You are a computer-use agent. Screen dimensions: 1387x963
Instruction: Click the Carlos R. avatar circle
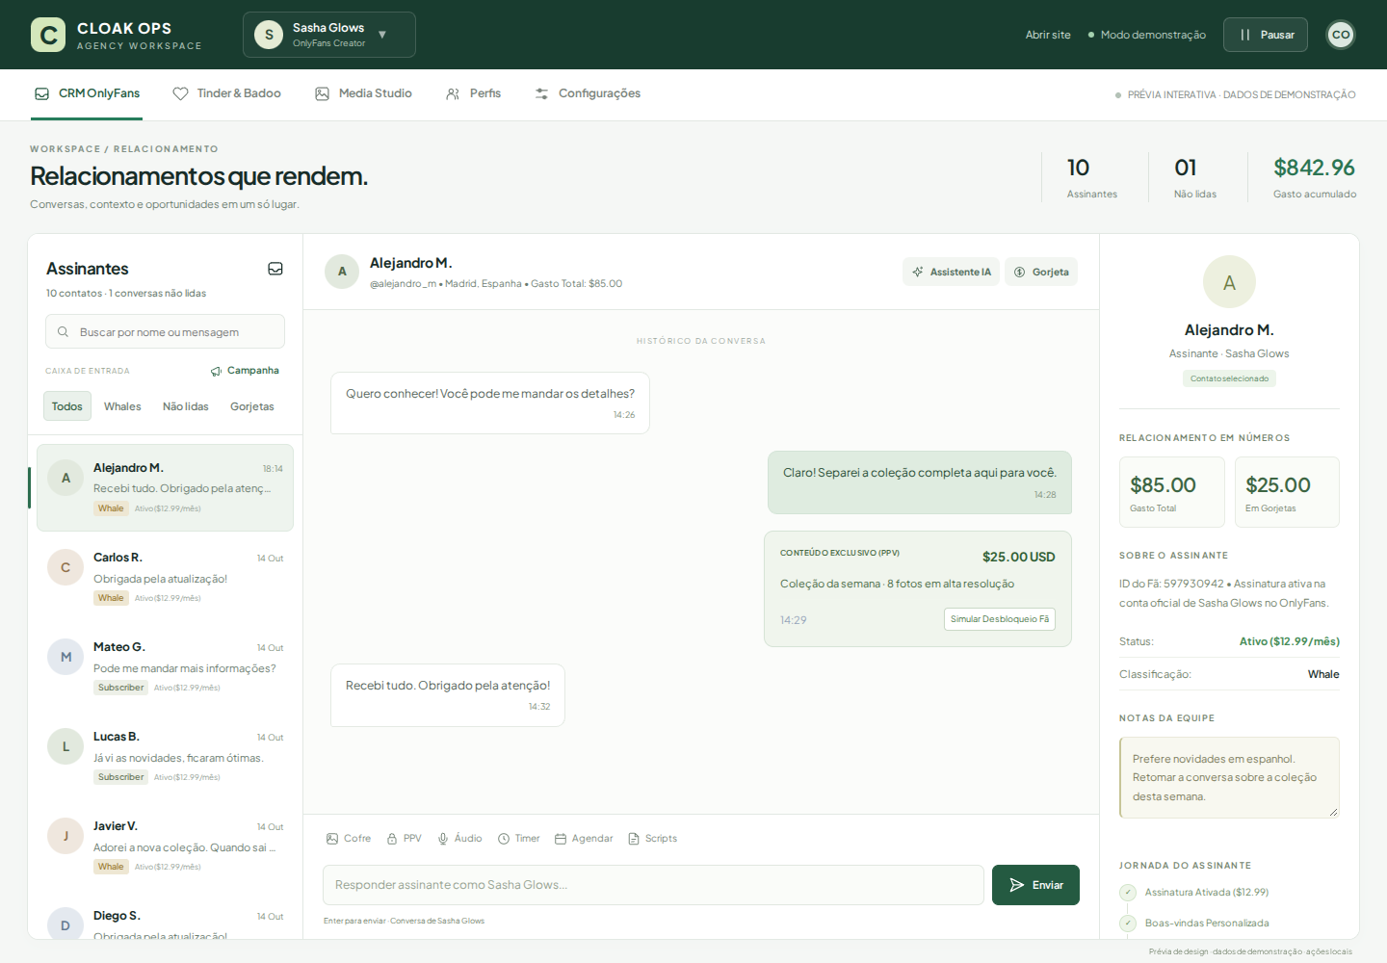click(65, 567)
